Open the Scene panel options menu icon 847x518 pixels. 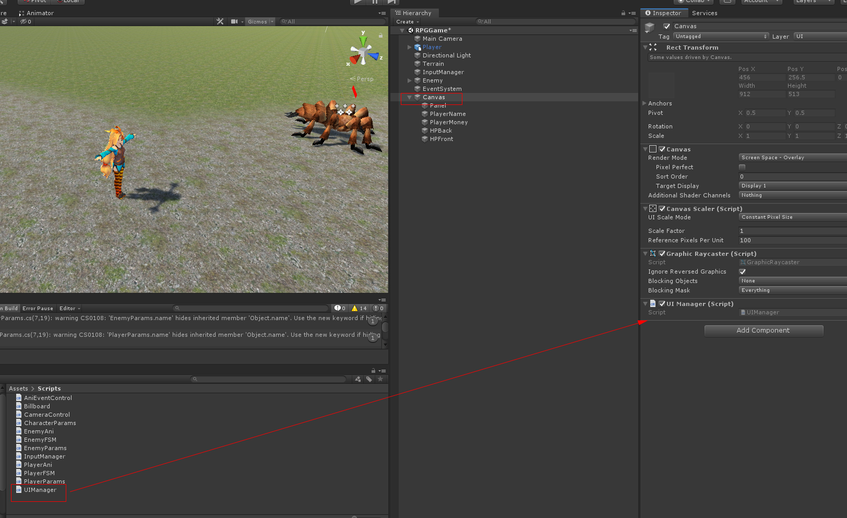point(382,13)
